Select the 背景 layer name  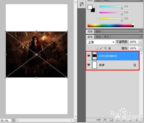pos(102,65)
